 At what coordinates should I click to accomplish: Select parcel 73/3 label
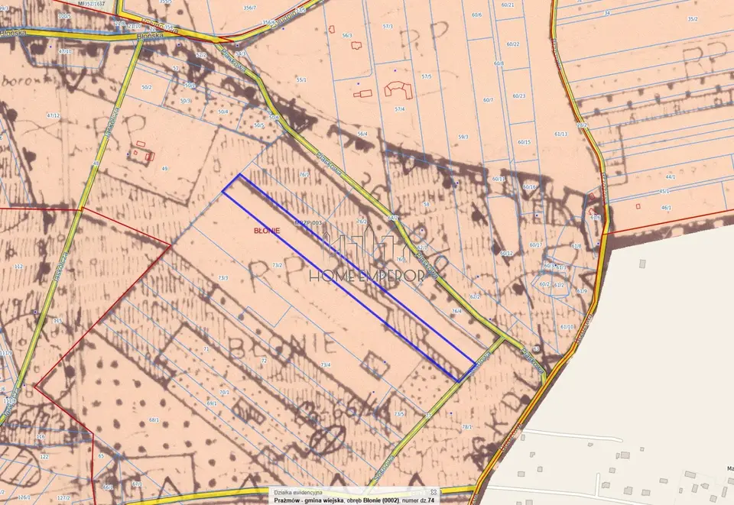tap(222, 278)
